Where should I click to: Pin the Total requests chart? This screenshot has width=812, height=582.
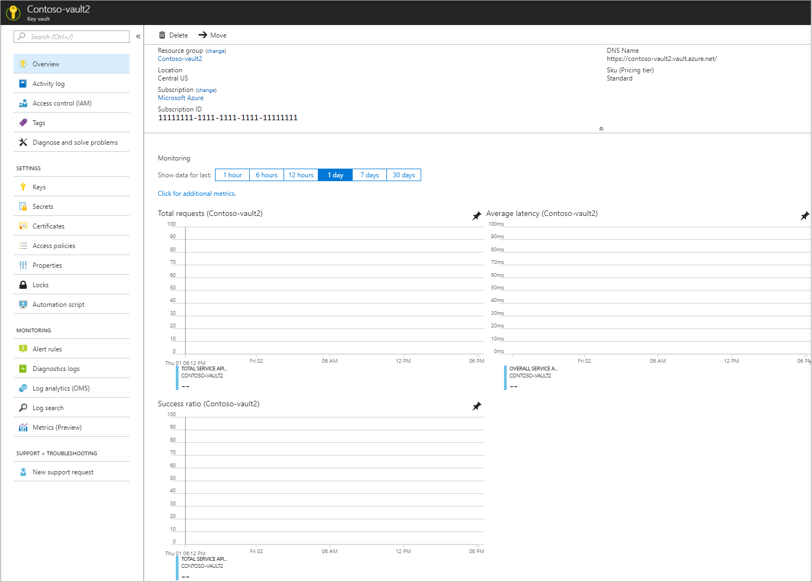(477, 215)
